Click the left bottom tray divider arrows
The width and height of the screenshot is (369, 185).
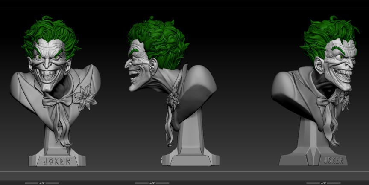tap(42, 183)
